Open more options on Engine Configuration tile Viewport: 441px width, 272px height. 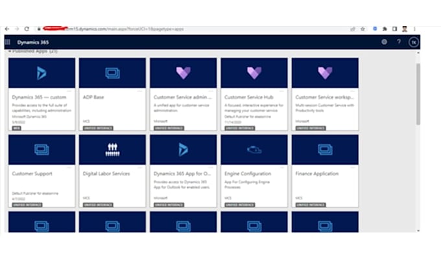point(281,168)
